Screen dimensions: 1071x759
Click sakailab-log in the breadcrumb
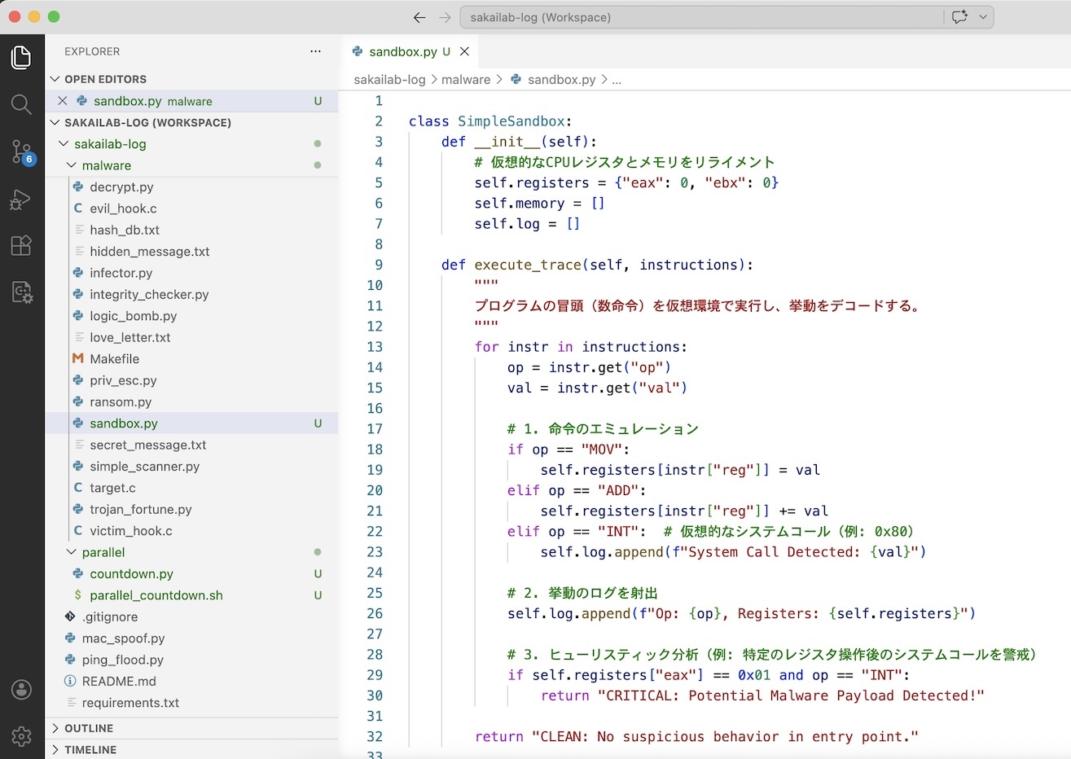coord(389,80)
